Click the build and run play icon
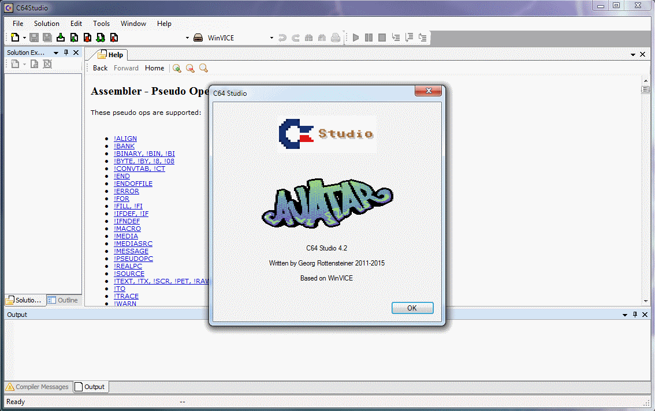The height and width of the screenshot is (411, 655). point(356,38)
